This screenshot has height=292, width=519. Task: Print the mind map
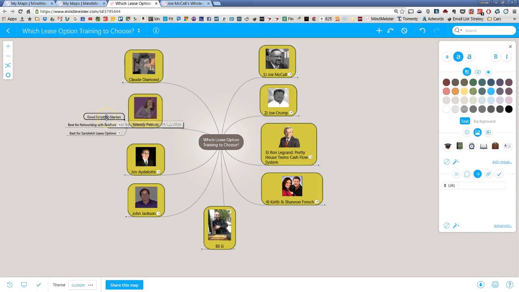495,285
